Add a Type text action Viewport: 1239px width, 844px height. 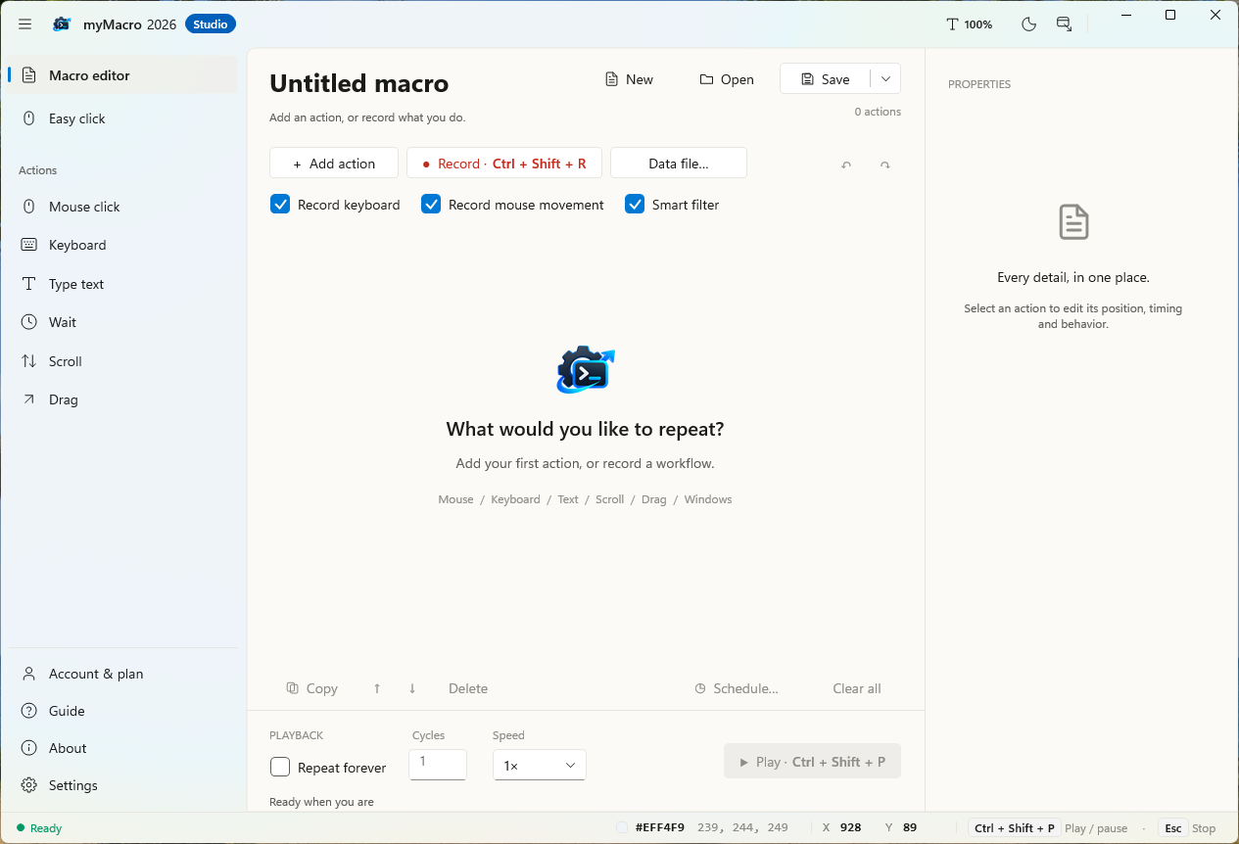[122, 284]
